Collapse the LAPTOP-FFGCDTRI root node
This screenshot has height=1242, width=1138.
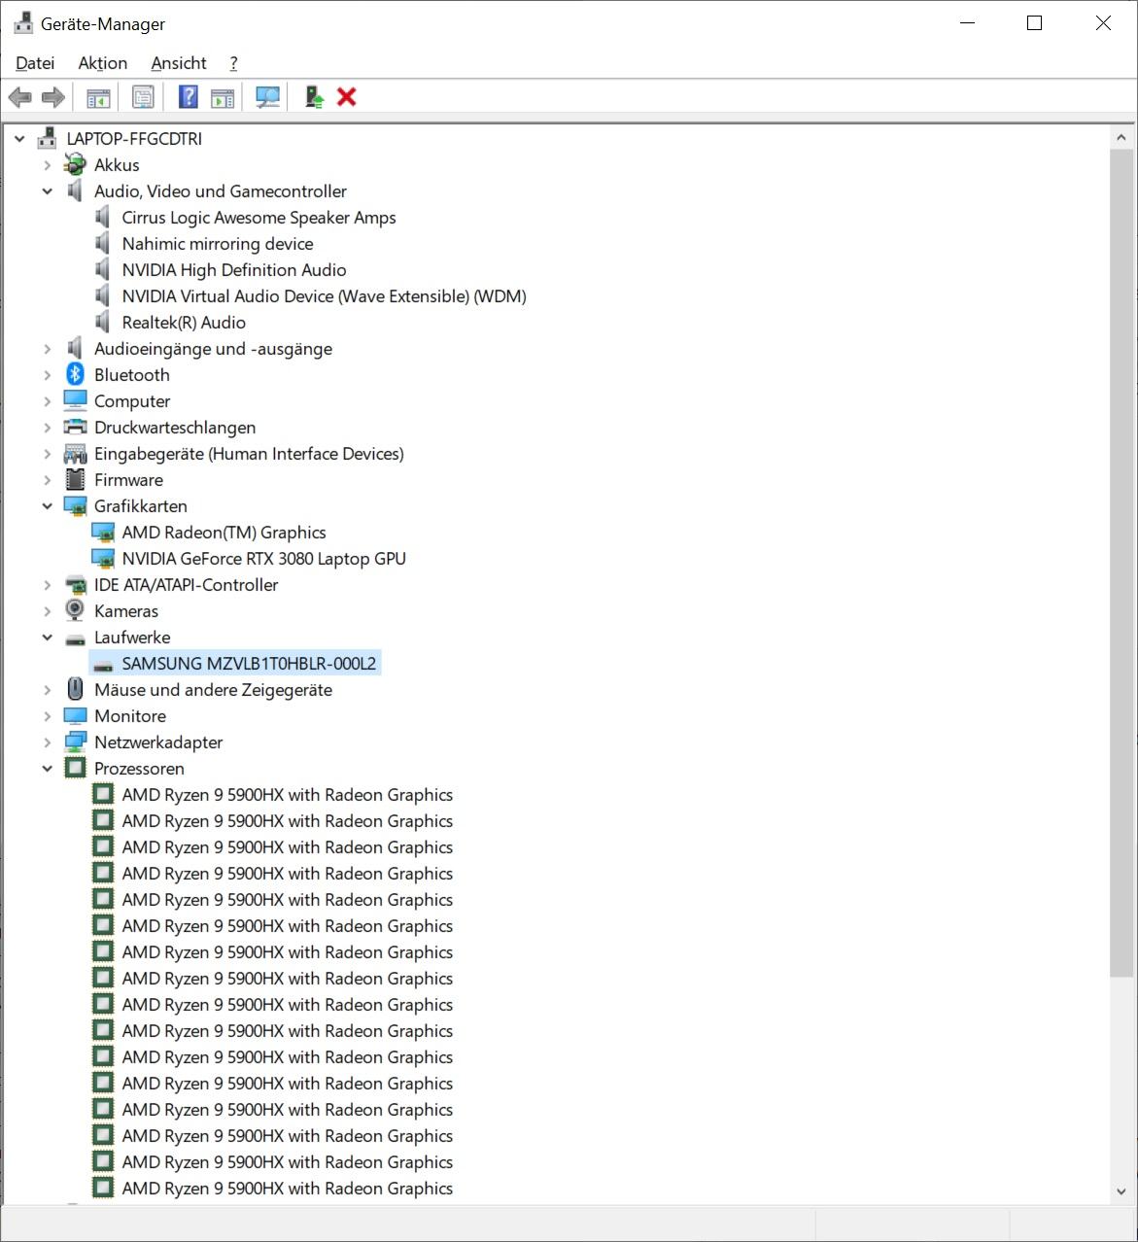(19, 139)
